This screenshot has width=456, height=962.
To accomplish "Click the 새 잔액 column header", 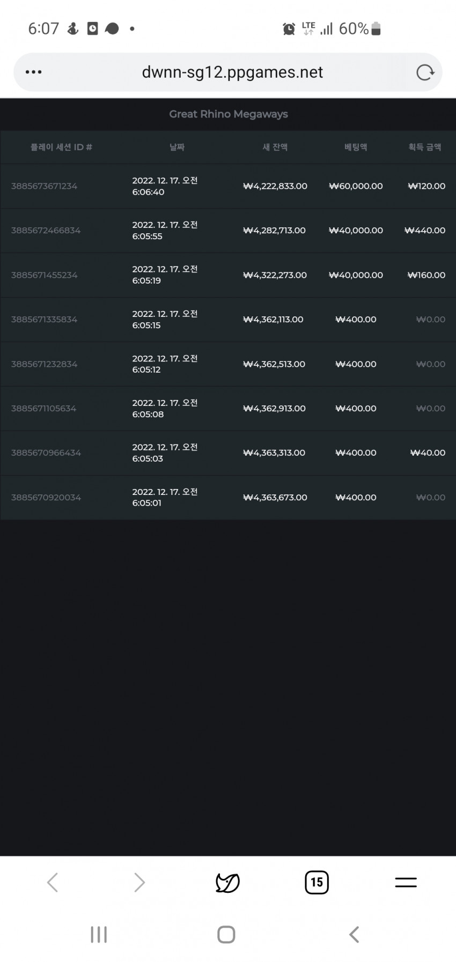I will [275, 147].
